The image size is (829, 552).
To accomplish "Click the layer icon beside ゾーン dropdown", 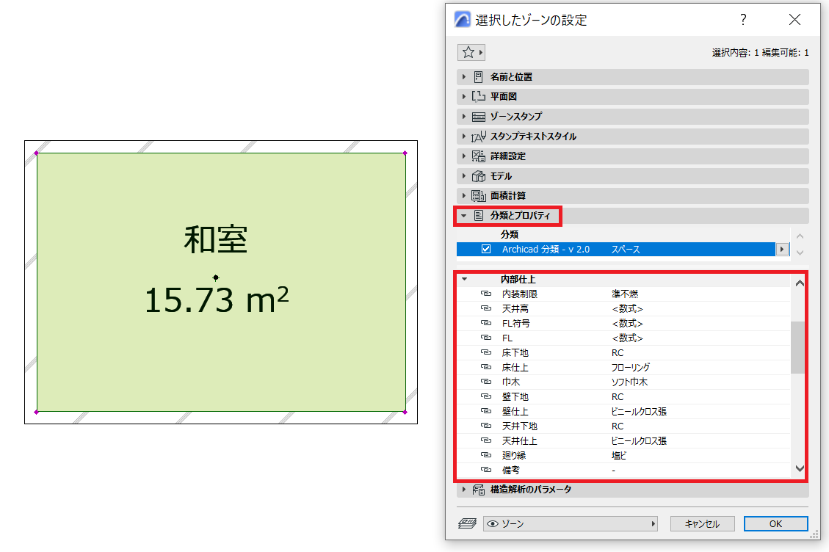I will [468, 523].
